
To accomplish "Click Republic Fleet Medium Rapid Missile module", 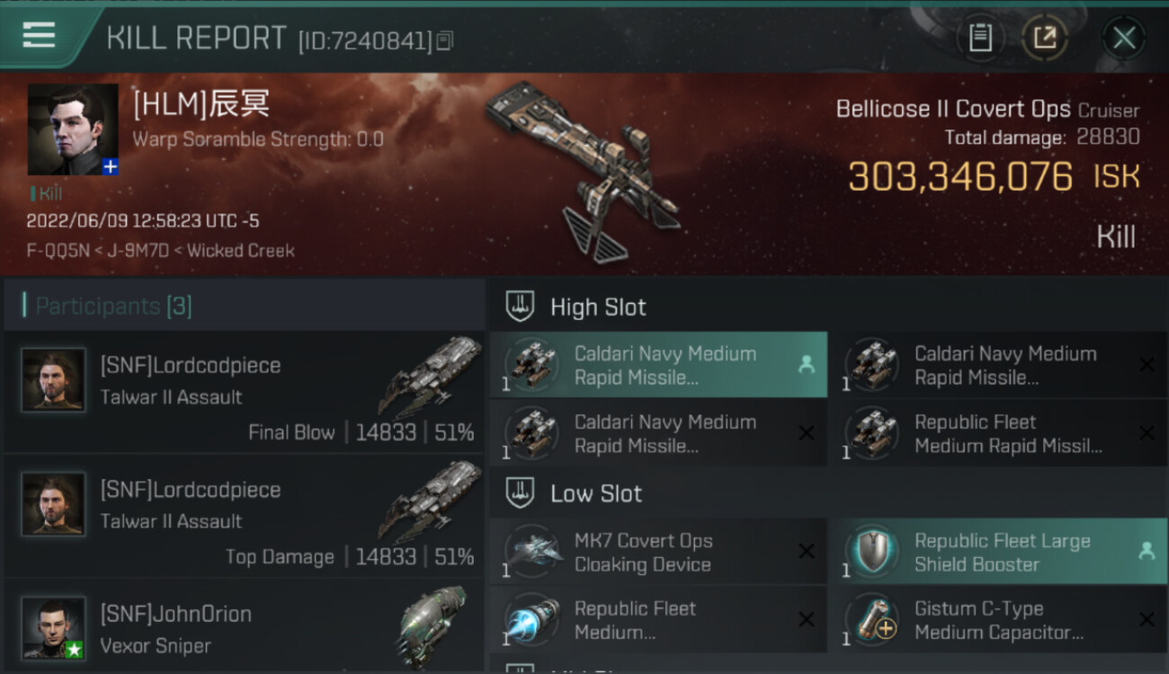I will [997, 433].
